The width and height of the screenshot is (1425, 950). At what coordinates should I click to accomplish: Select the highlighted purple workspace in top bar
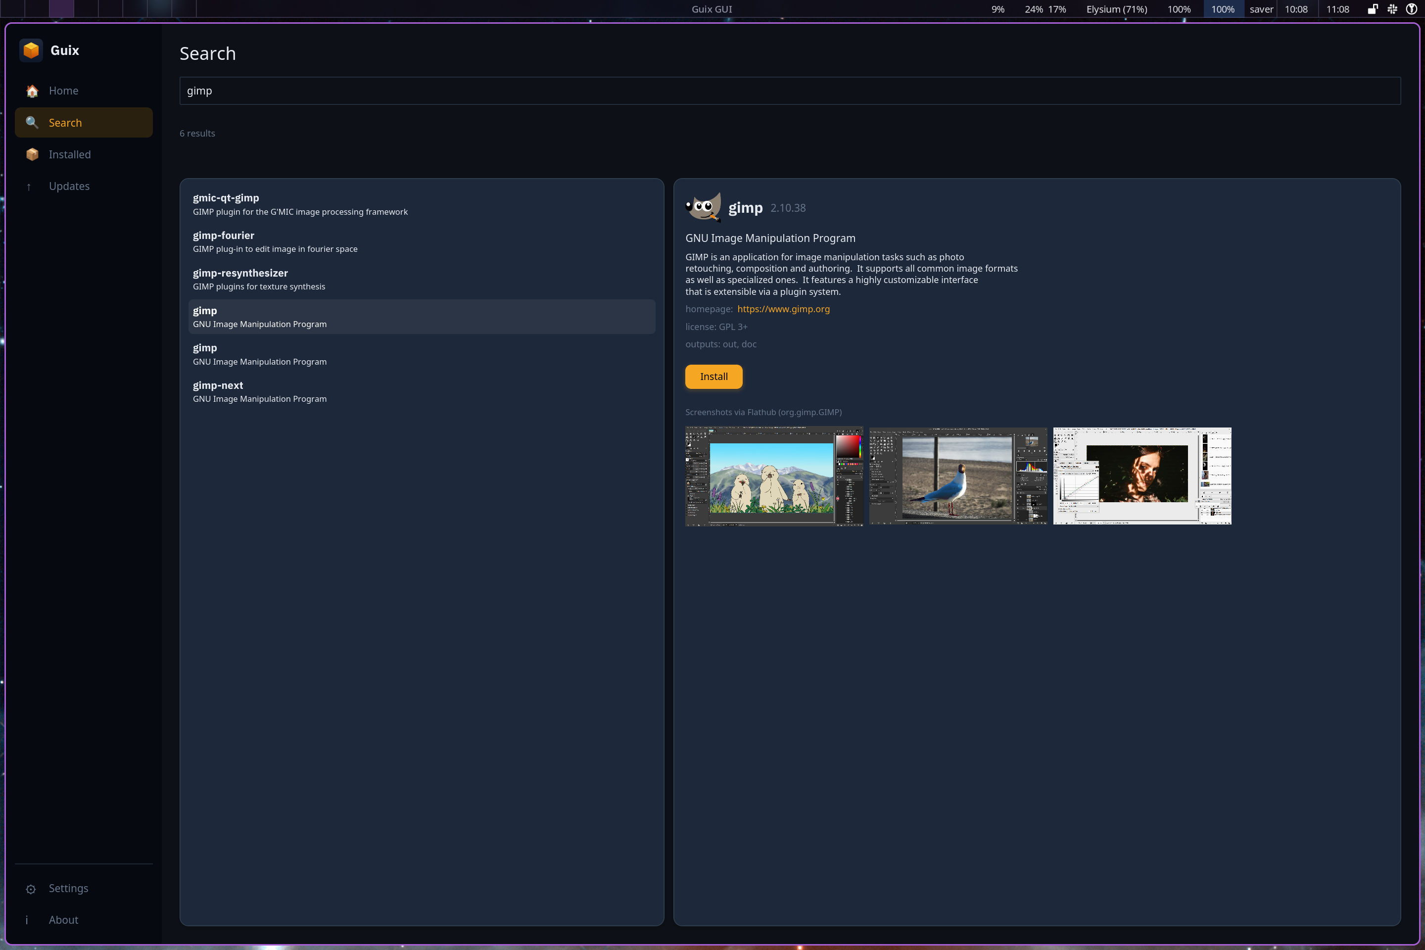point(61,8)
